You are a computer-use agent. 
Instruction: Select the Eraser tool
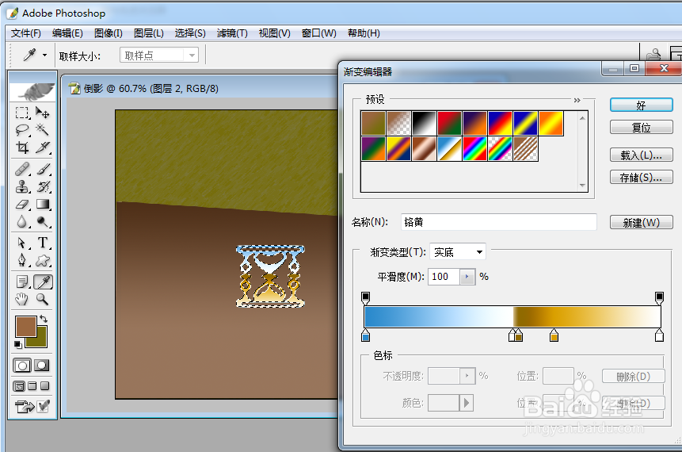[x=22, y=205]
